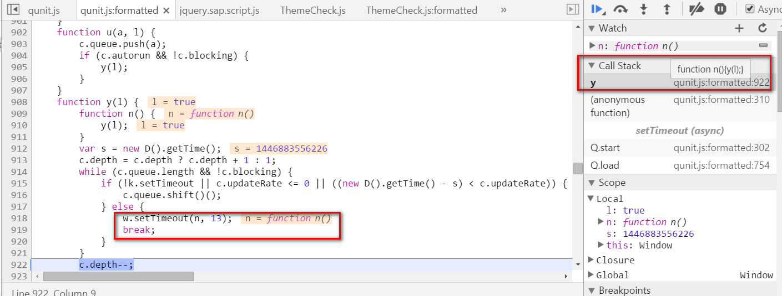Collapse the Local scope group
This screenshot has height=296, width=782.
(x=591, y=199)
